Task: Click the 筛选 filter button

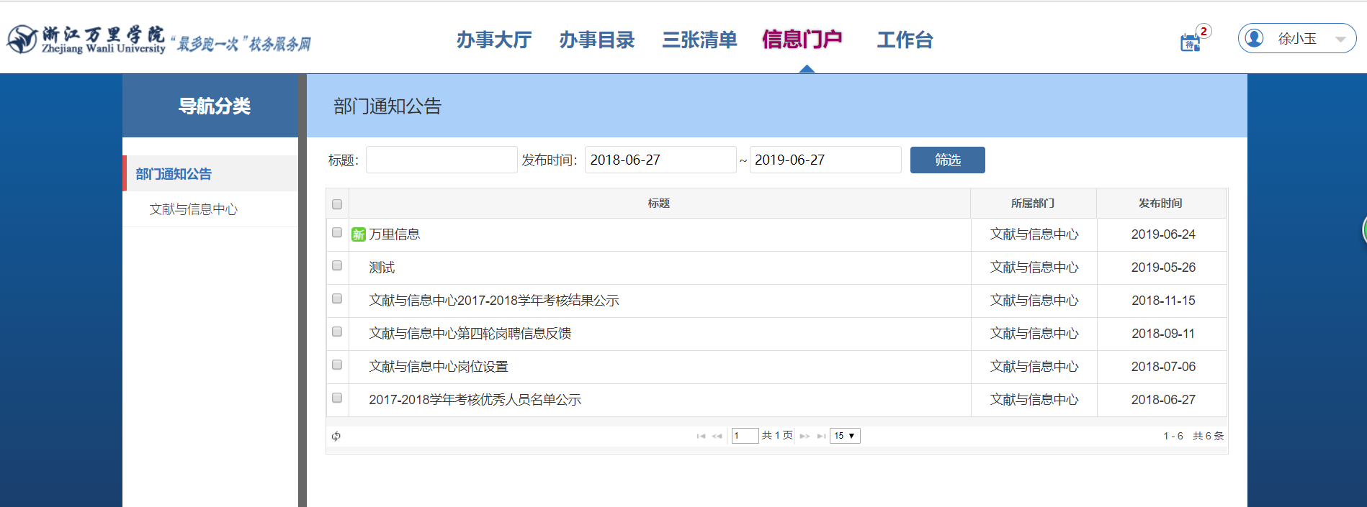Action: click(947, 160)
